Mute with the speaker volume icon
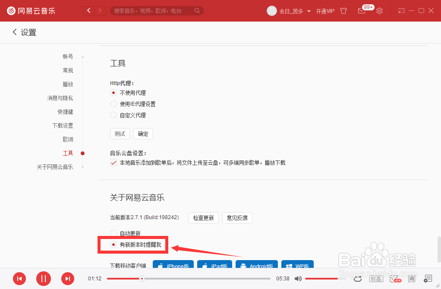Image resolution: width=441 pixels, height=289 pixels. click(x=298, y=279)
